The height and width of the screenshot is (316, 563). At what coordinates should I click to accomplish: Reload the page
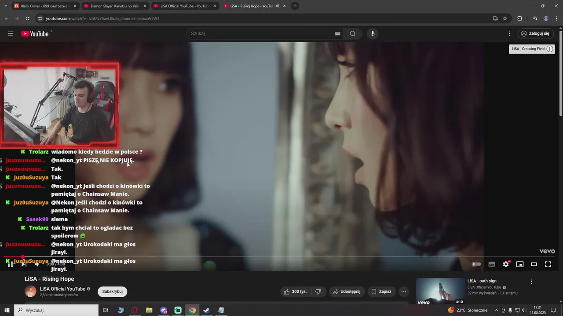[27, 18]
